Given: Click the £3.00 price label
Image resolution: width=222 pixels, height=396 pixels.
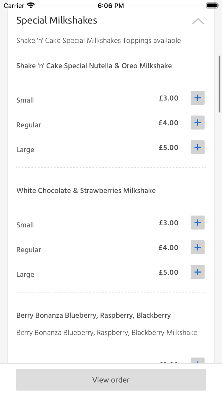Looking at the screenshot, I should pyautogui.click(x=168, y=98).
